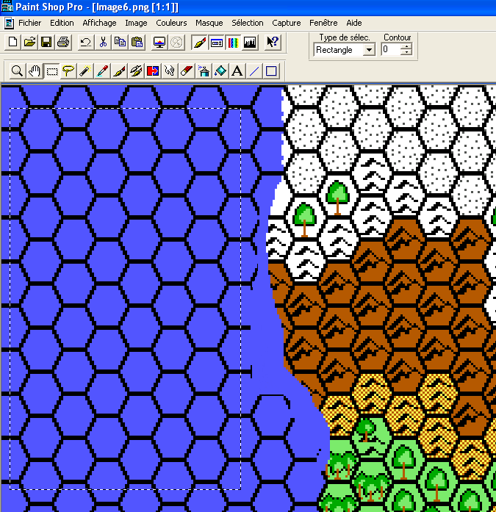Select the Flood Fill bucket tool
Viewport: 496px width, 512px height.
[220, 71]
